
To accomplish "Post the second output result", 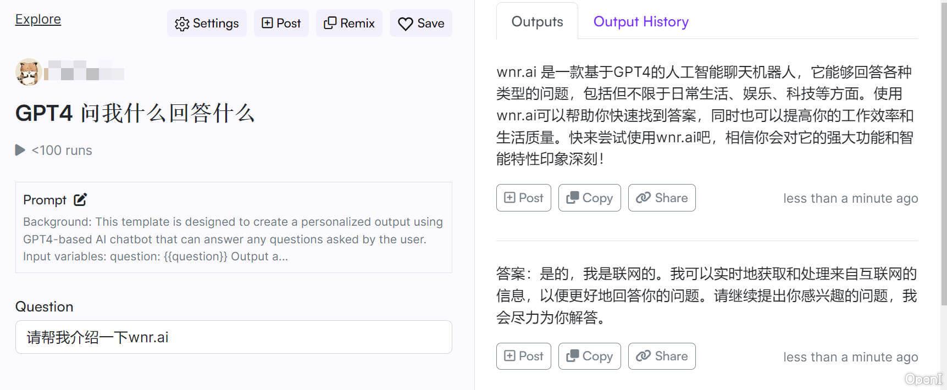I will click(x=523, y=356).
